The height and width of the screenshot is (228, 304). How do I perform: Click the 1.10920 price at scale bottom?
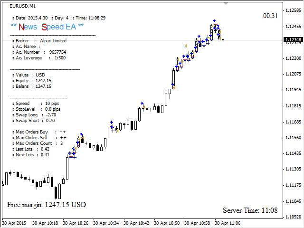pyautogui.click(x=293, y=217)
